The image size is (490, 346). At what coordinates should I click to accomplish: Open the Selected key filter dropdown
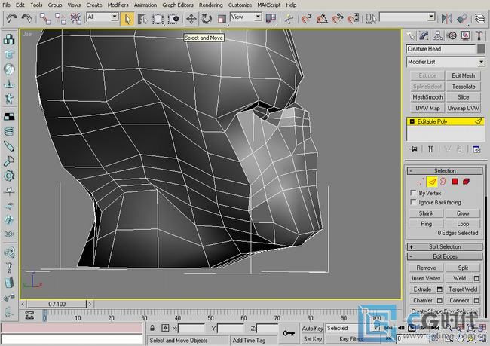pyautogui.click(x=353, y=328)
